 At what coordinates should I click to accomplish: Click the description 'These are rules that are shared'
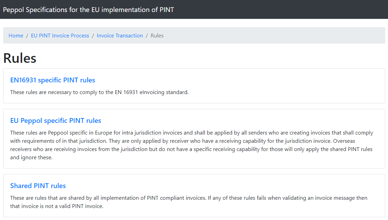tap(189, 202)
